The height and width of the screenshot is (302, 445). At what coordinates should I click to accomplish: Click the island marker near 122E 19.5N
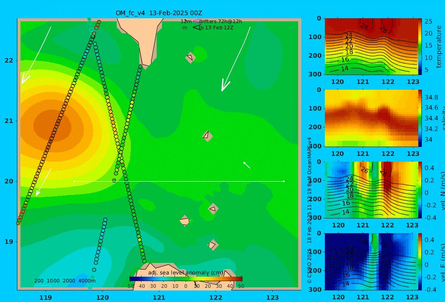(x=213, y=209)
